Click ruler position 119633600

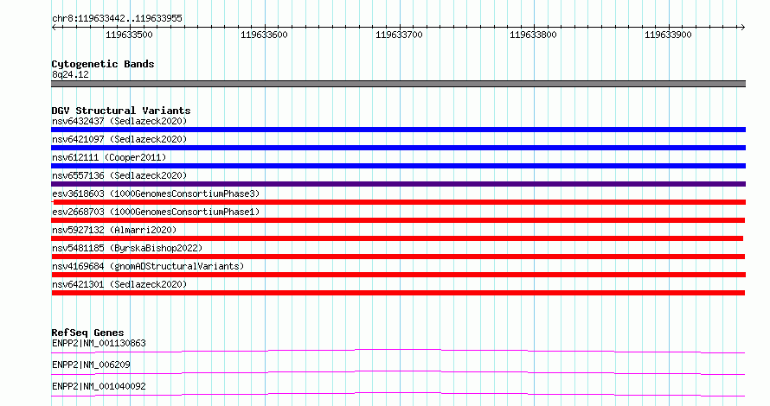264,35
